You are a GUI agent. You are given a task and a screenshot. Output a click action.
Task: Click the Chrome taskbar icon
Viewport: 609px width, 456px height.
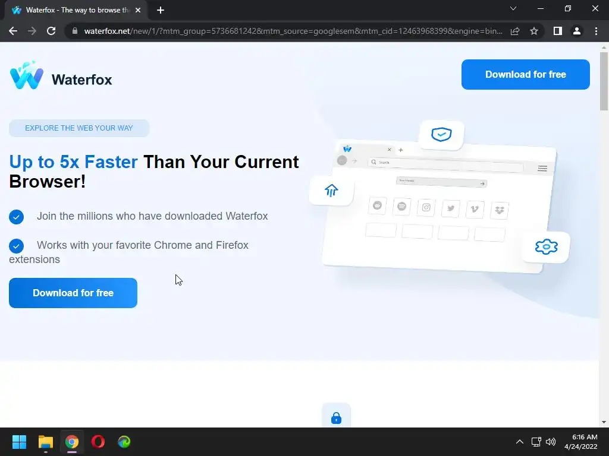(x=72, y=442)
